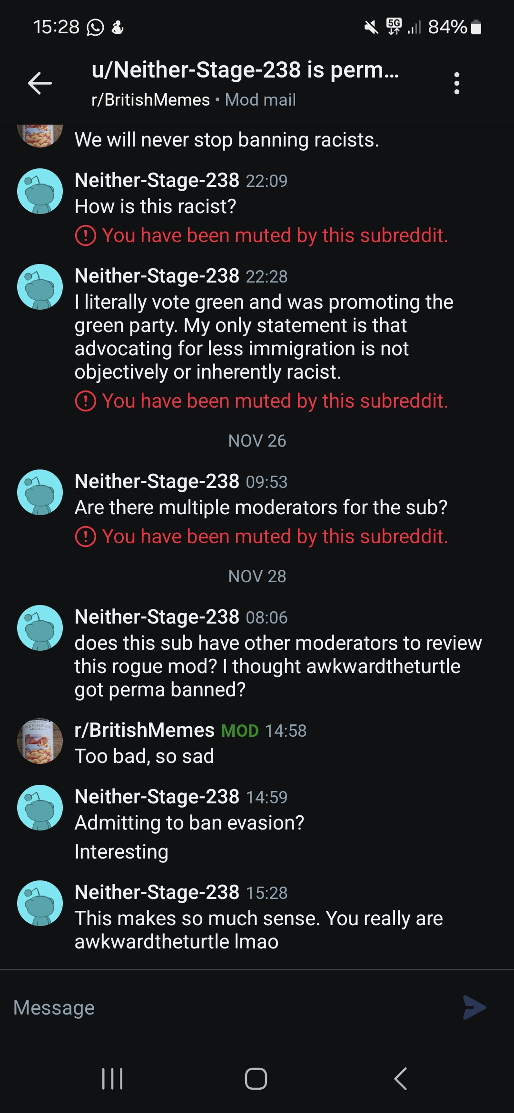Viewport: 514px width, 1113px height.
Task: Tap the send message arrow
Action: pos(474,1007)
